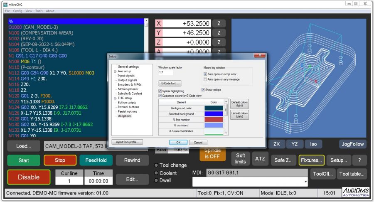Image resolution: width=374 pixels, height=202 pixels.
Task: Uncheck Auto open on script error
Action: point(206,74)
